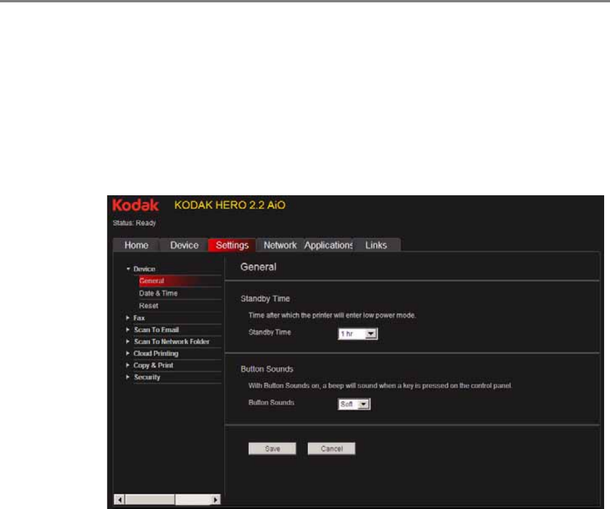This screenshot has height=509, width=610.
Task: Switch to the Device tab
Action: [184, 245]
